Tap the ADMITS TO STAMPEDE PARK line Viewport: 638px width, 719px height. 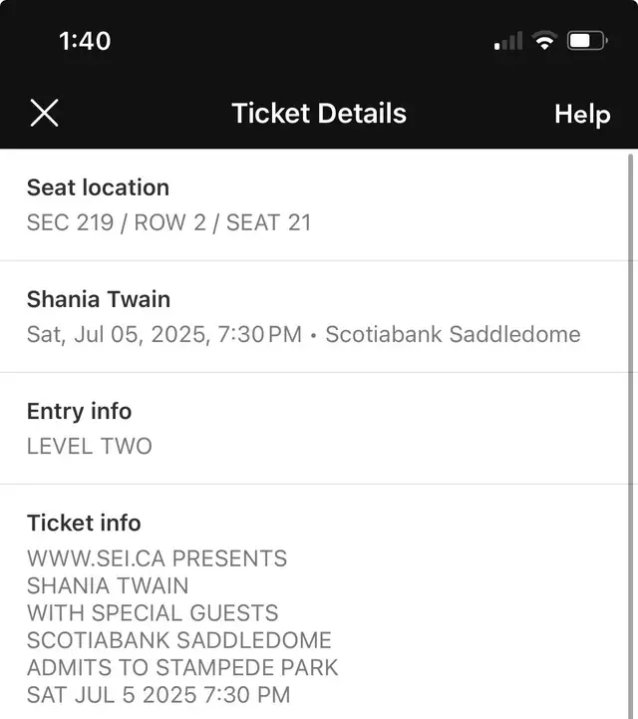pyautogui.click(x=182, y=668)
